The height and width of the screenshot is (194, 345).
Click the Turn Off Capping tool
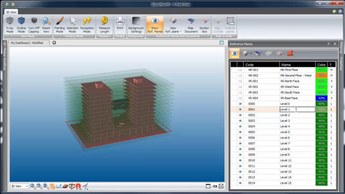[33, 25]
